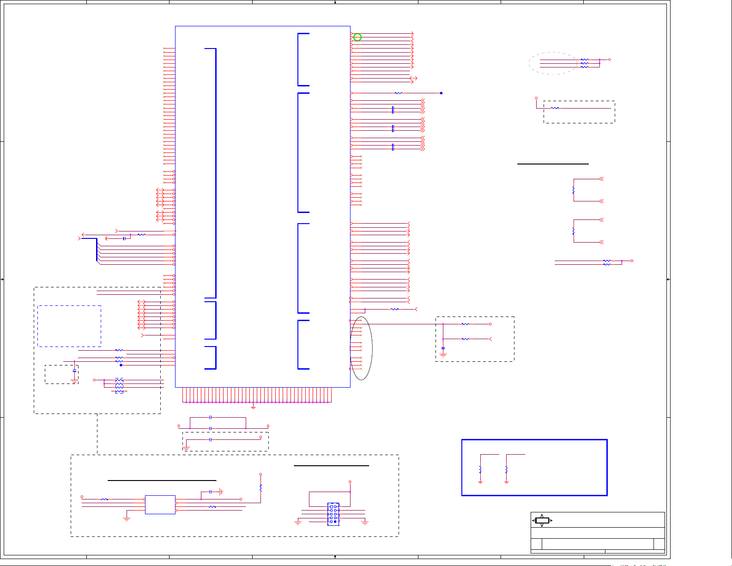Click the dashed gray ellipse at top right
732x566 pixels.
pos(553,63)
